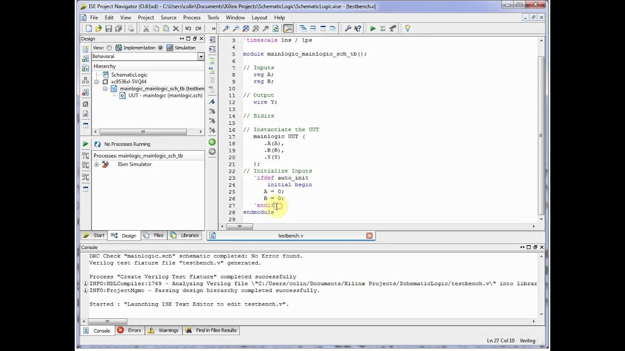625x351 pixels.
Task: Click the editor horizontal scrollbar thumb
Action: coord(239,226)
